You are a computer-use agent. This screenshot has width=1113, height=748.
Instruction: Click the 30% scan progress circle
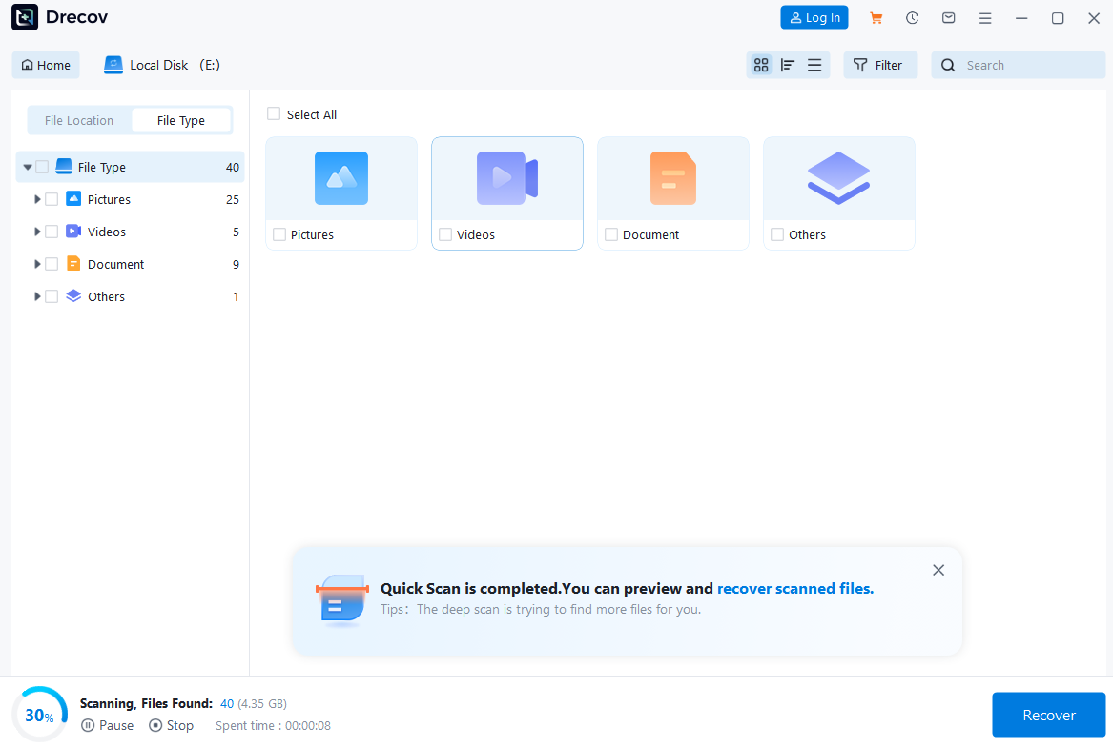39,714
